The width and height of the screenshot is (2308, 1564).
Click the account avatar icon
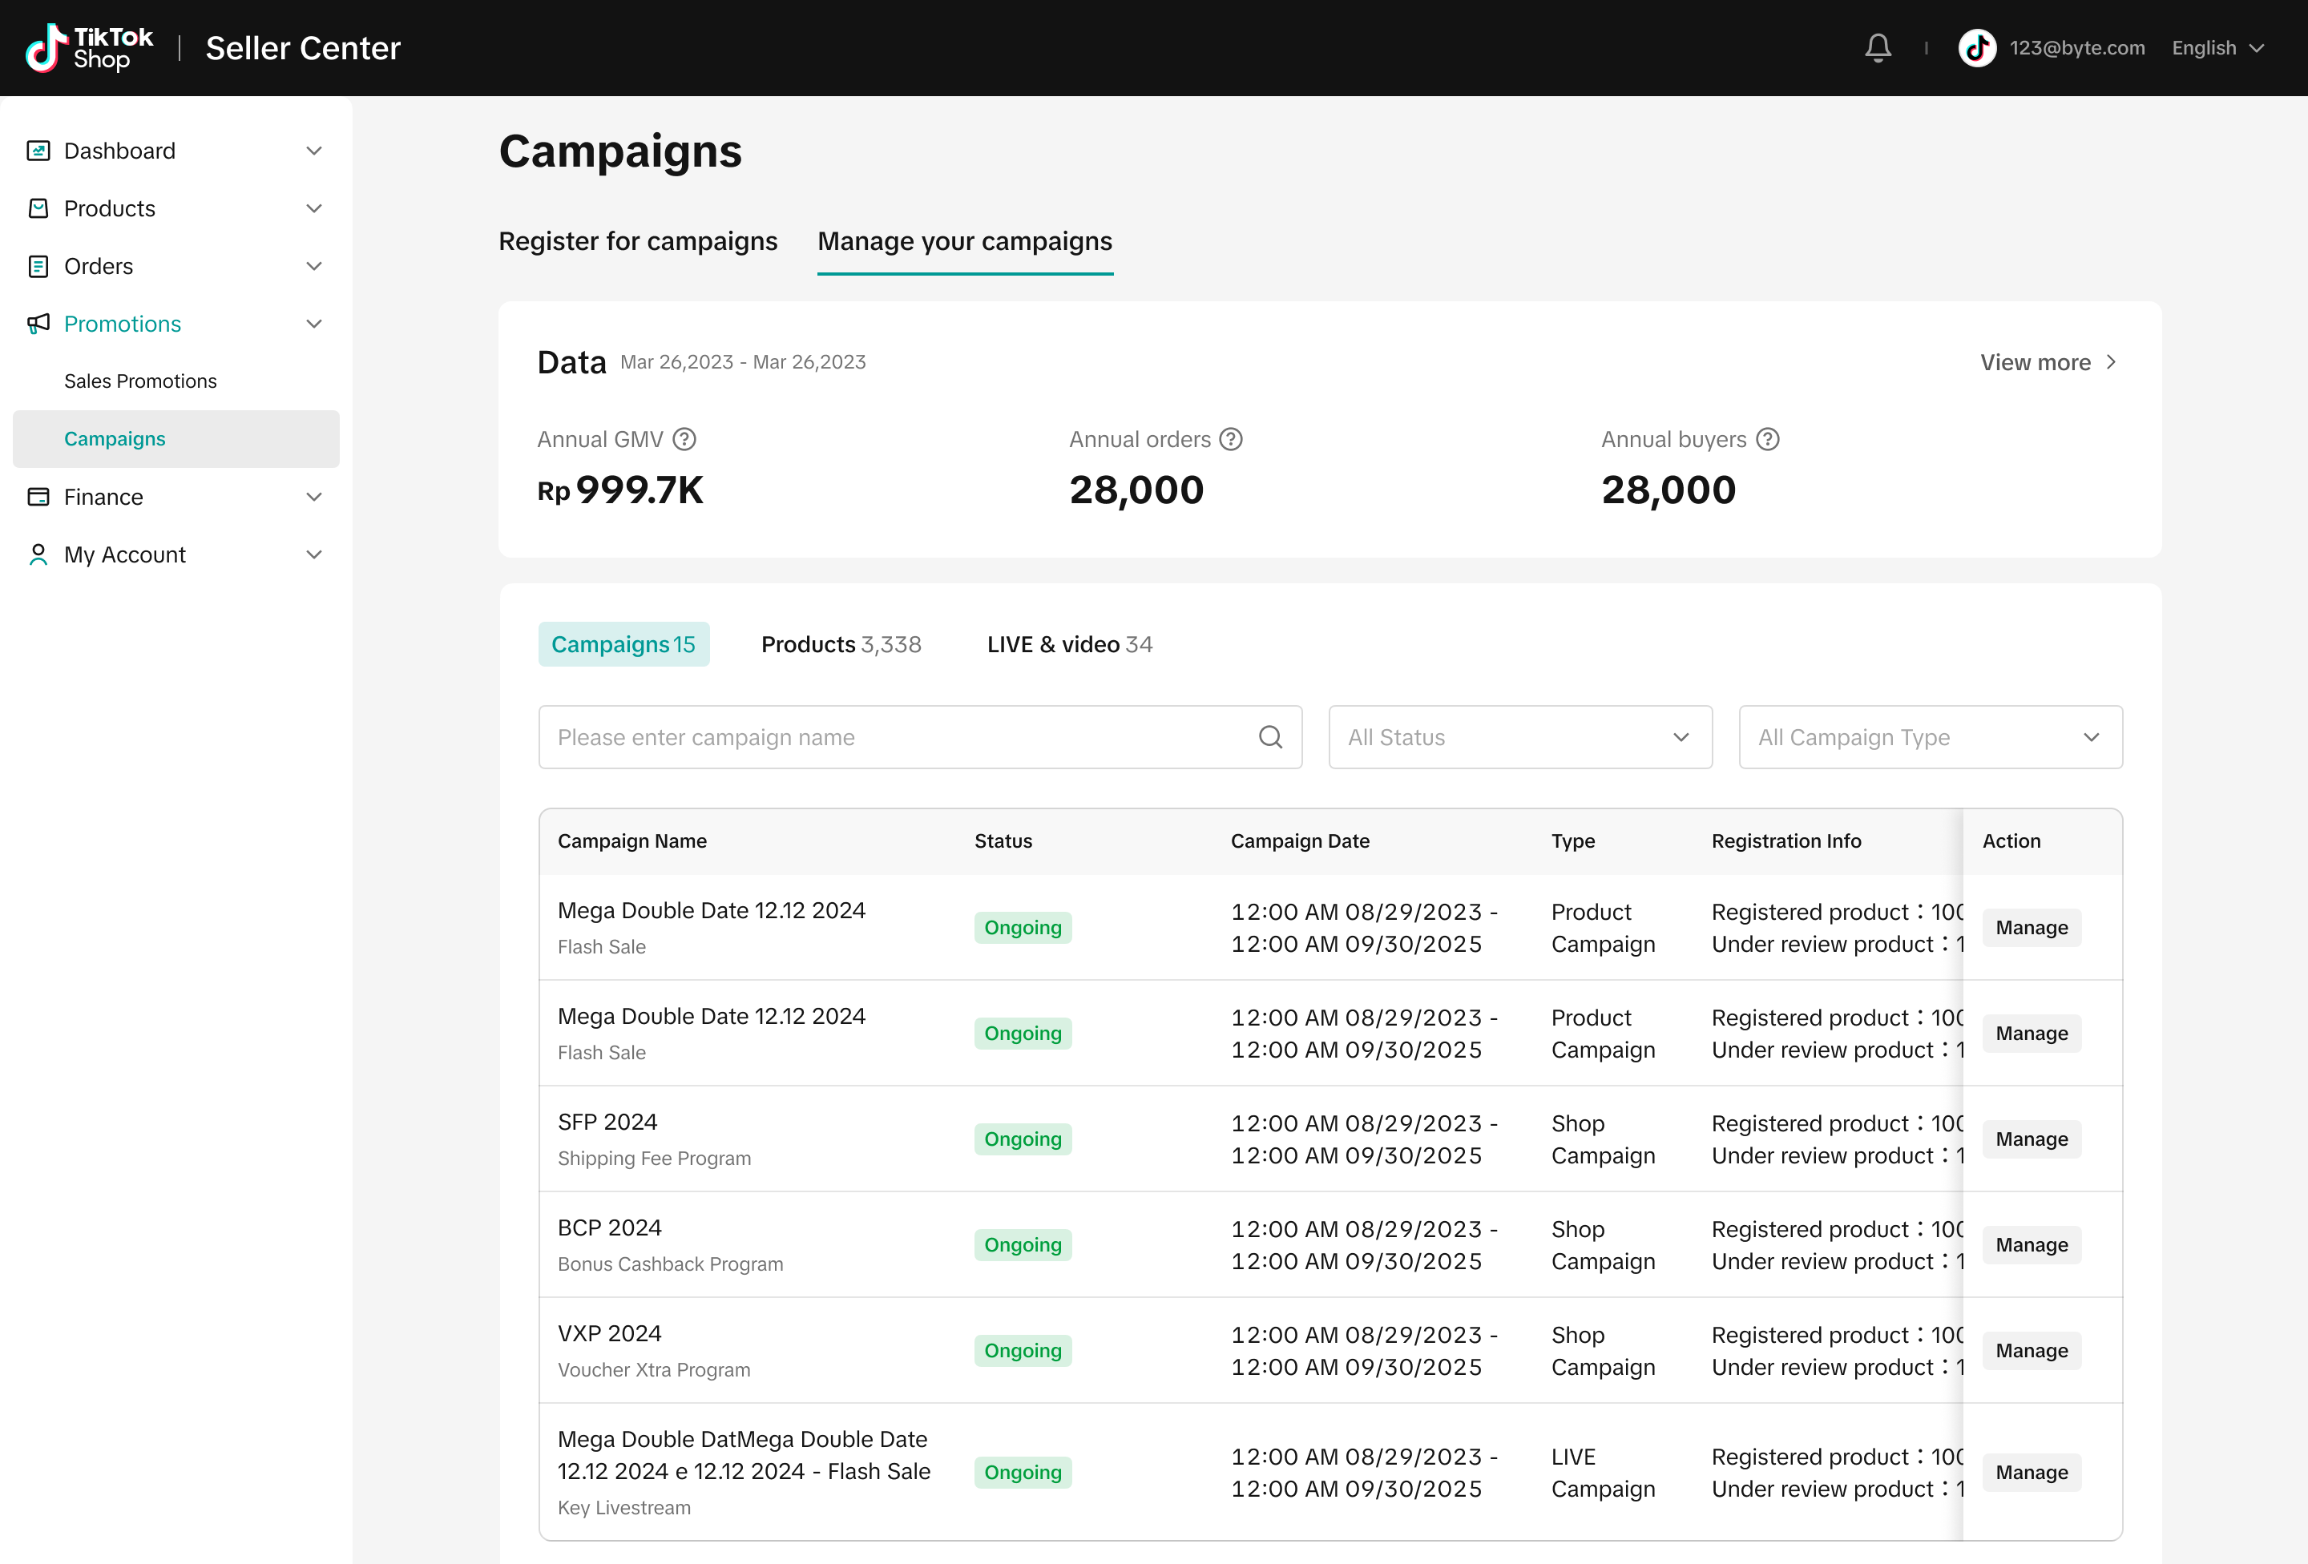[x=1976, y=47]
